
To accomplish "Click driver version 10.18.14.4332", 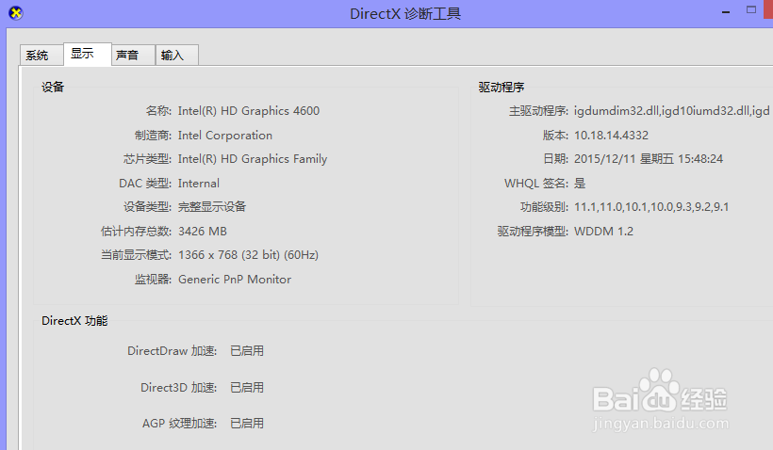I will click(x=611, y=136).
